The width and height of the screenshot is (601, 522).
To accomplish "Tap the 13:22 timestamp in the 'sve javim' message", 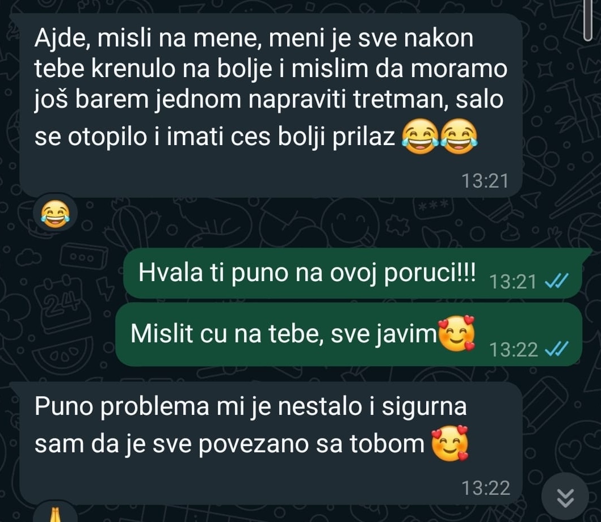I will (514, 349).
